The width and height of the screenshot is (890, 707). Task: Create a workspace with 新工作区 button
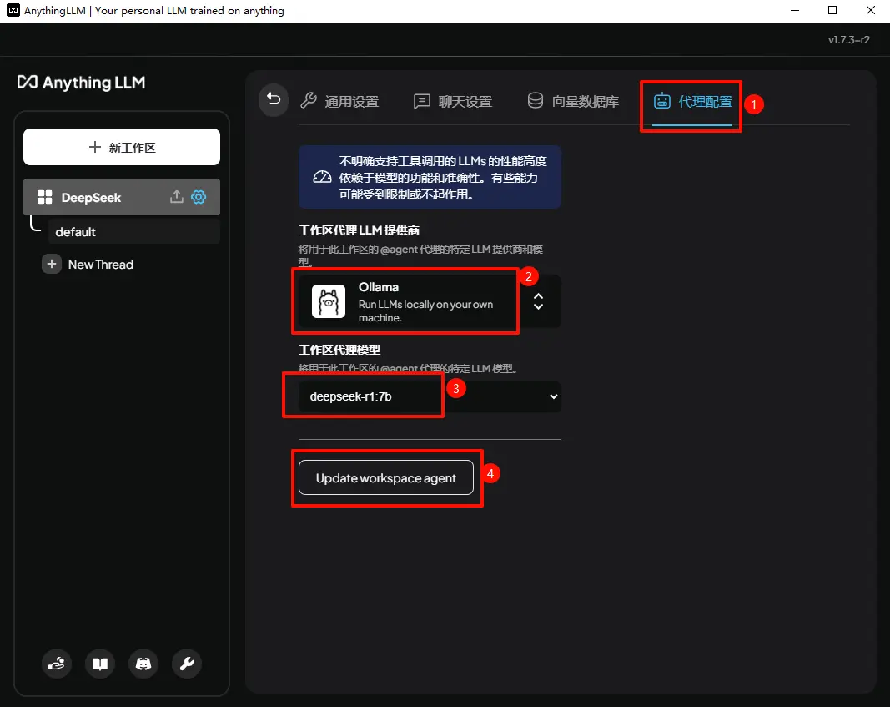[122, 147]
